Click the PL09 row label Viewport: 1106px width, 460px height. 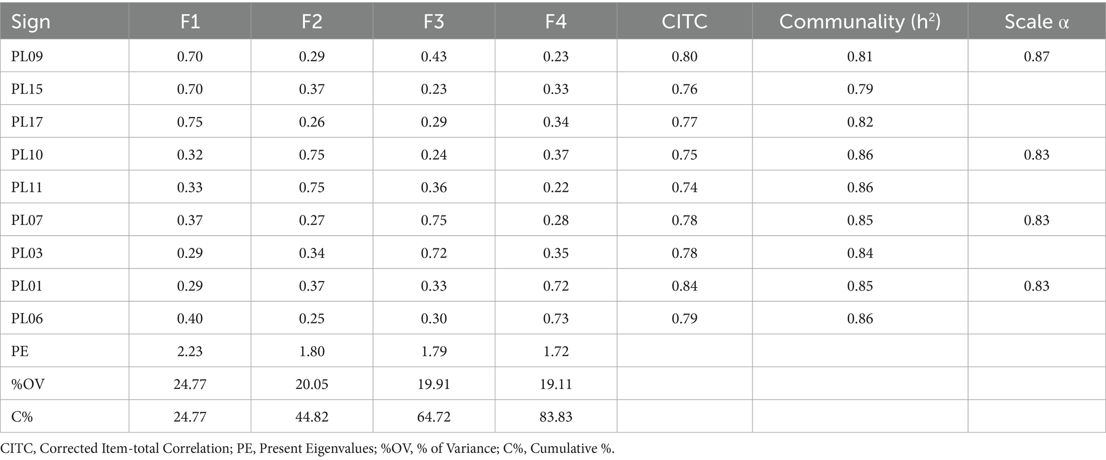coord(27,56)
